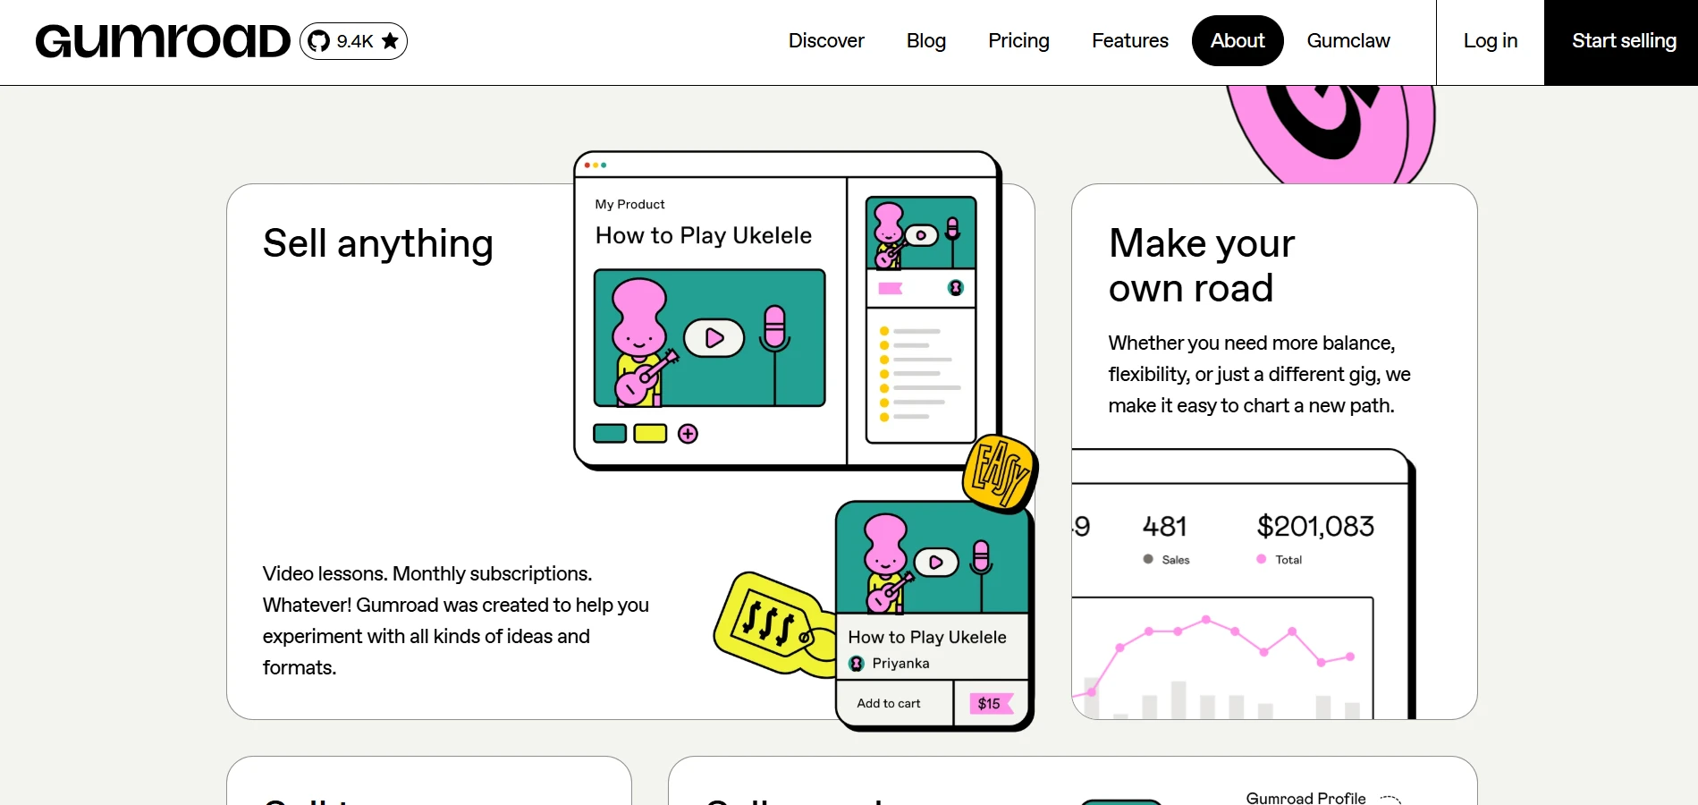
Task: Click the Sales legend label
Action: (1176, 560)
